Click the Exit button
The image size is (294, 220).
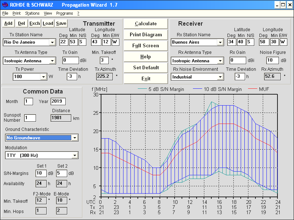(146, 78)
